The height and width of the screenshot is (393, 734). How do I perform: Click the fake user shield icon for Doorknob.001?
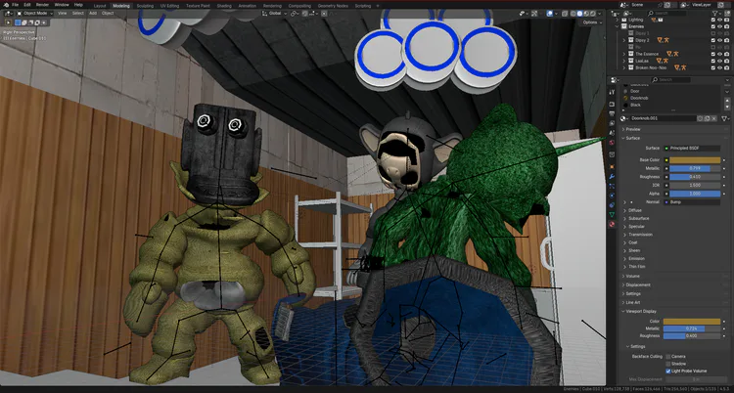[700, 119]
